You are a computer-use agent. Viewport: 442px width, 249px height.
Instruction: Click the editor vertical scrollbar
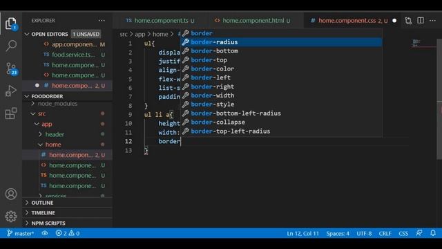(x=439, y=99)
